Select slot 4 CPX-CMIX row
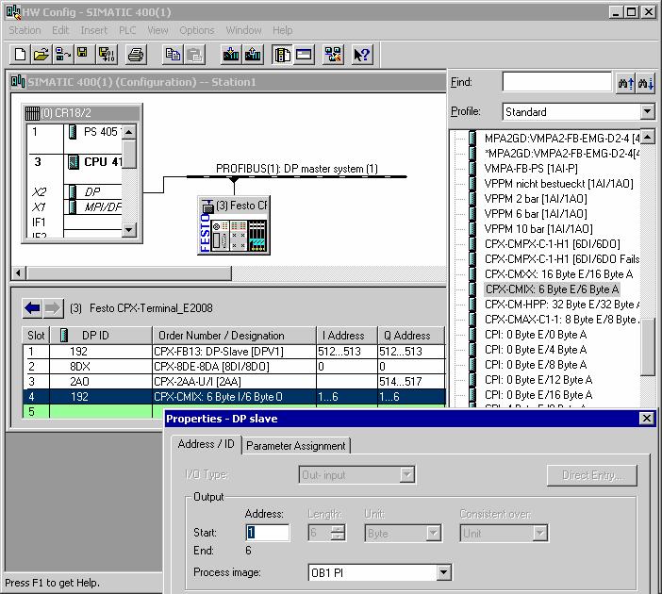Screen dimensions: 662x594 point(234,397)
